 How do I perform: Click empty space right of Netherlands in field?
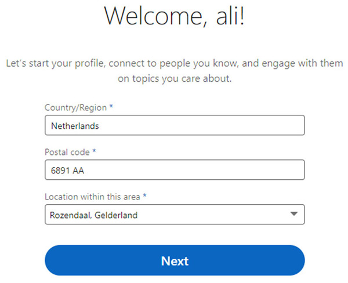tap(203, 125)
